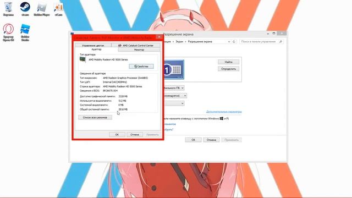
Task: Open the Дополнительные параметры link
Action: (224, 112)
